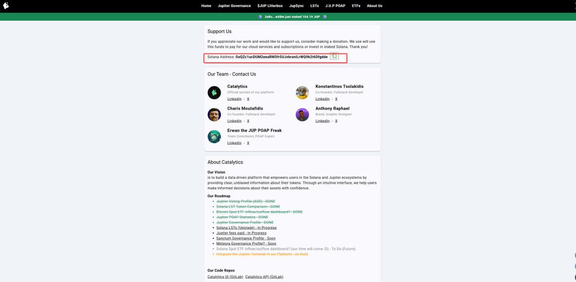Open Catalytics UI (GitLab) repo link
Screen dimensions: 576x282
coord(225,277)
